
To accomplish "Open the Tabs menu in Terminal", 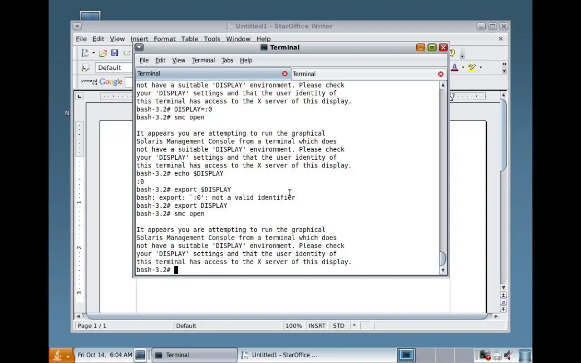I will 227,60.
